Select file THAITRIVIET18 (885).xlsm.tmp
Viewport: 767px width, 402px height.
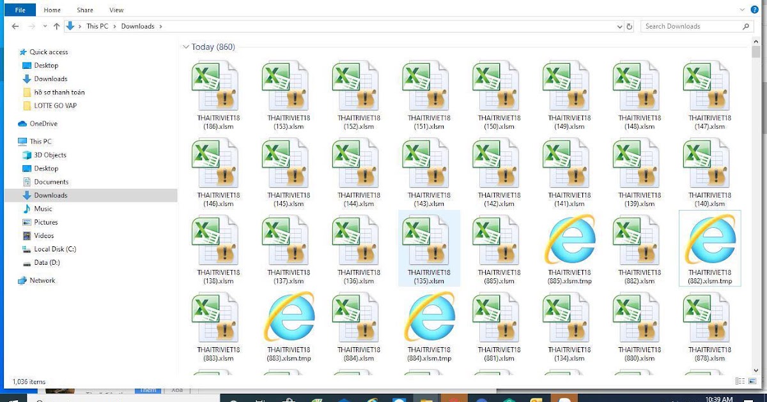[x=569, y=249]
